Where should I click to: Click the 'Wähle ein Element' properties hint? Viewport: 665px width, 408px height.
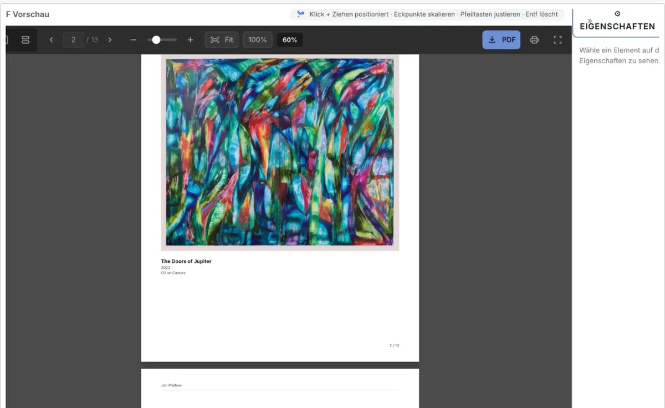tap(620, 55)
